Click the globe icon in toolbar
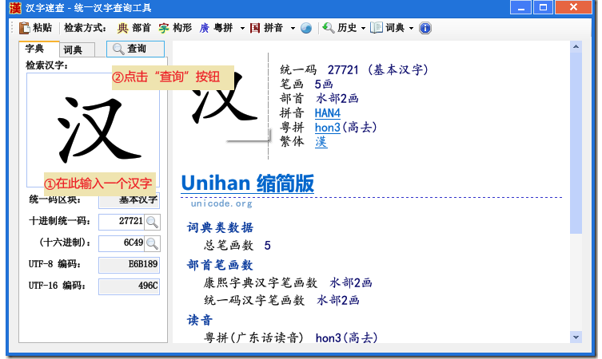The height and width of the screenshot is (359, 602). point(306,28)
